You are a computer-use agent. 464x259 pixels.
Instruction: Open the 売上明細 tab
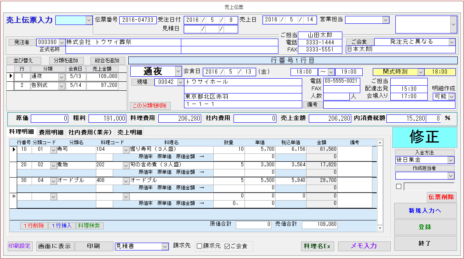point(130,132)
